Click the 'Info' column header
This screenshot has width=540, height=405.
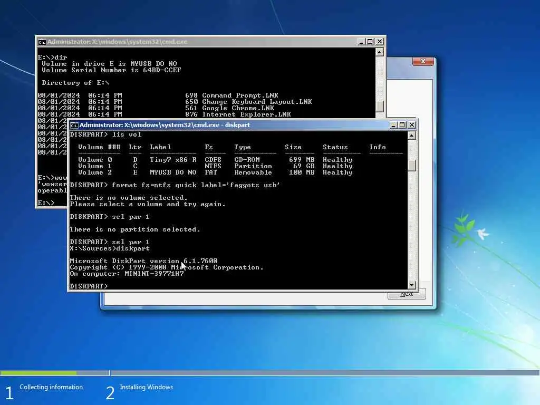[x=378, y=147]
